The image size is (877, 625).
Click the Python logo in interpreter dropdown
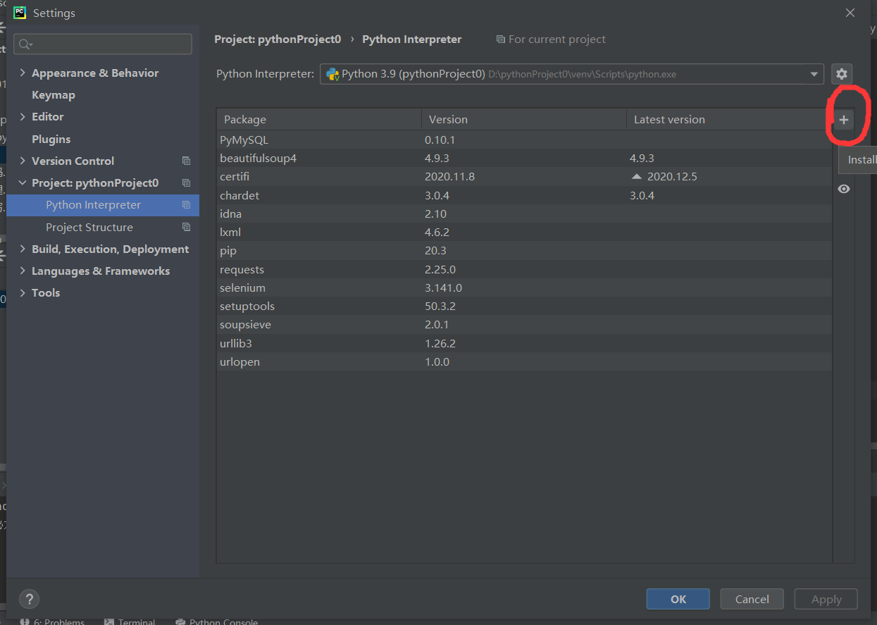click(332, 74)
